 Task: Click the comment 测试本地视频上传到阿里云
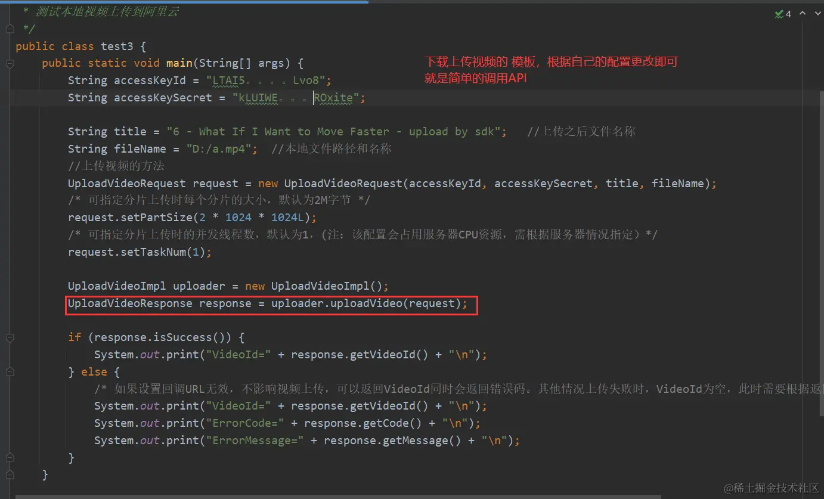pos(107,12)
